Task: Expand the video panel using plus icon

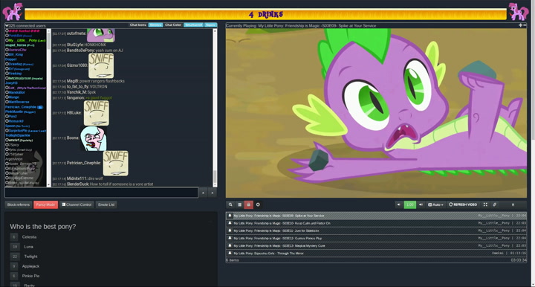Action: (520, 25)
